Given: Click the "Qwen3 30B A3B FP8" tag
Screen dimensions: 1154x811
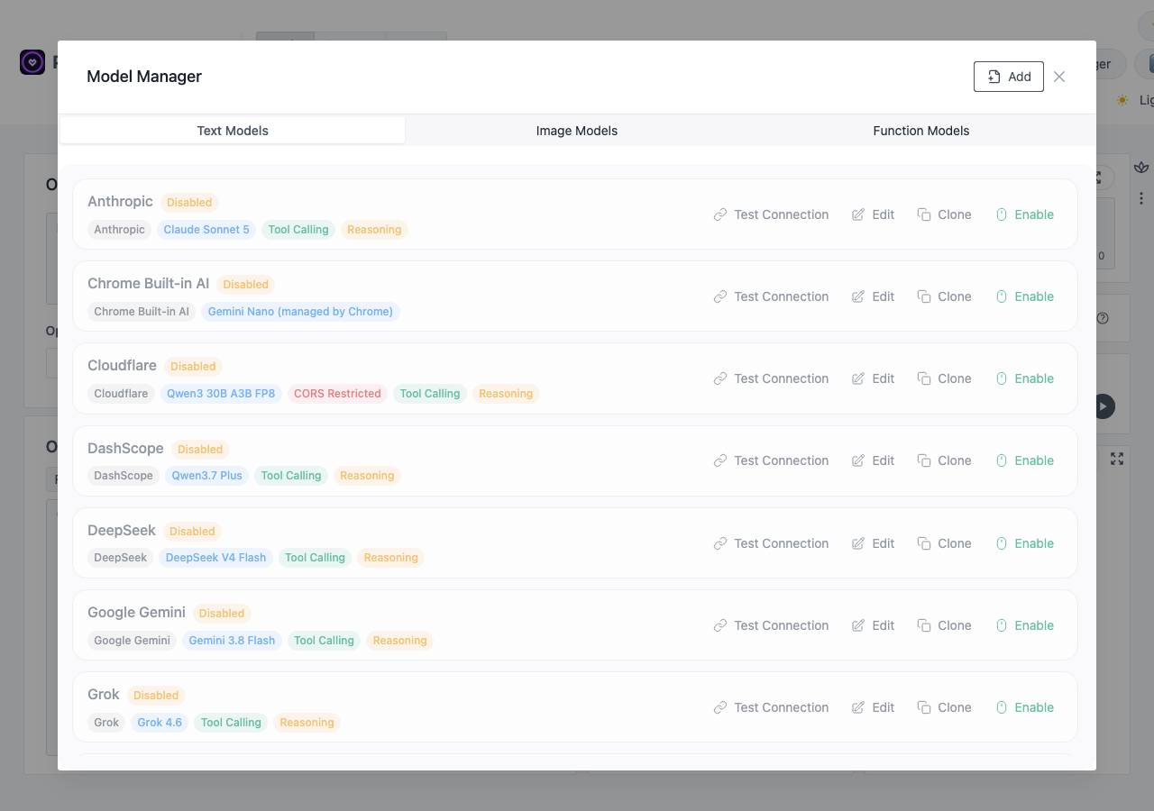Looking at the screenshot, I should coord(221,394).
